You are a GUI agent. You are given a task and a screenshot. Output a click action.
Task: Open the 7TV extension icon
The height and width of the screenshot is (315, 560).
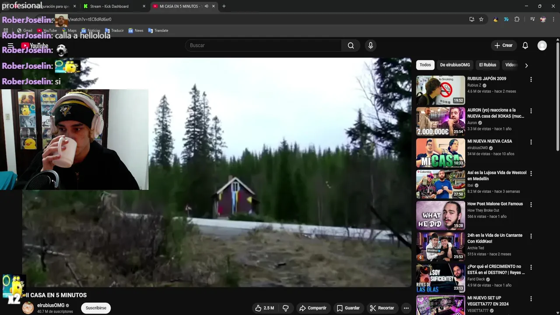click(x=506, y=19)
